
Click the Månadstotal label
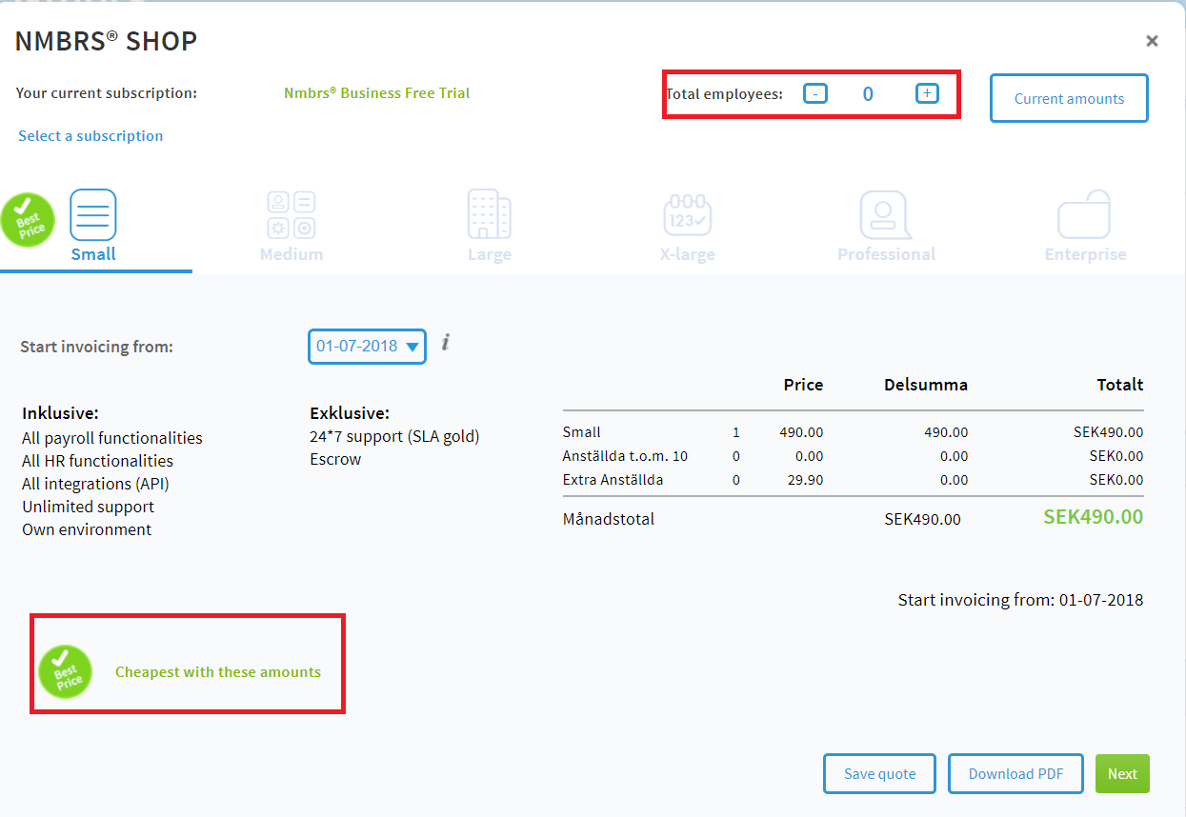[609, 520]
